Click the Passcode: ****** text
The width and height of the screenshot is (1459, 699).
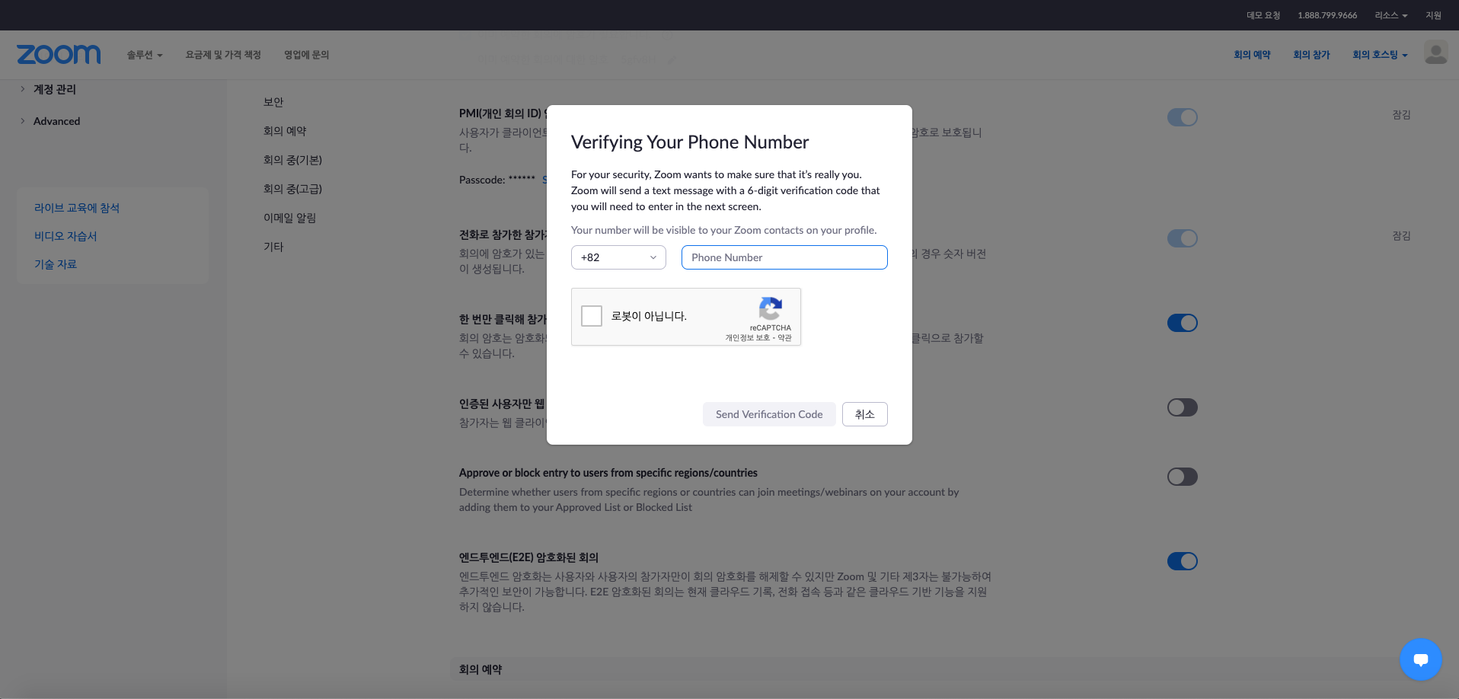497,180
